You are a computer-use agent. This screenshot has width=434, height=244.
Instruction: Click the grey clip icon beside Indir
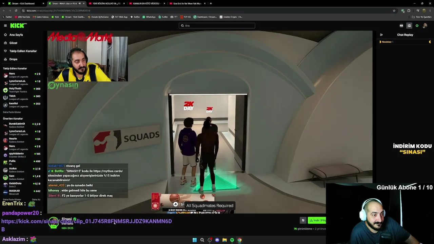pyautogui.click(x=303, y=220)
